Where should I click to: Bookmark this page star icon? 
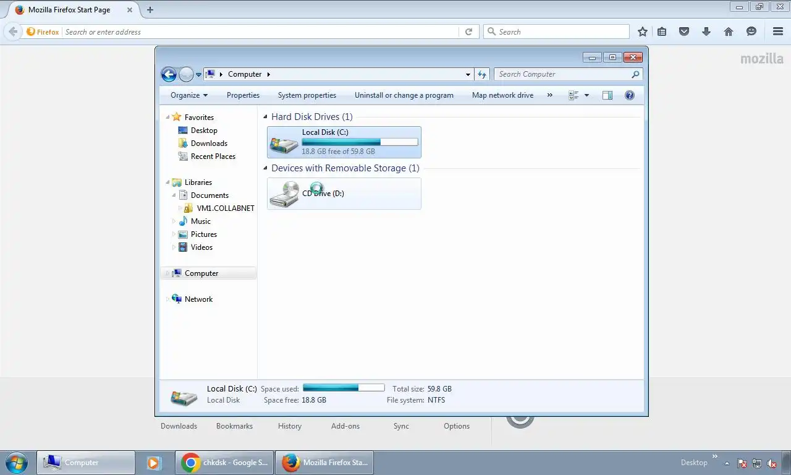click(x=643, y=32)
